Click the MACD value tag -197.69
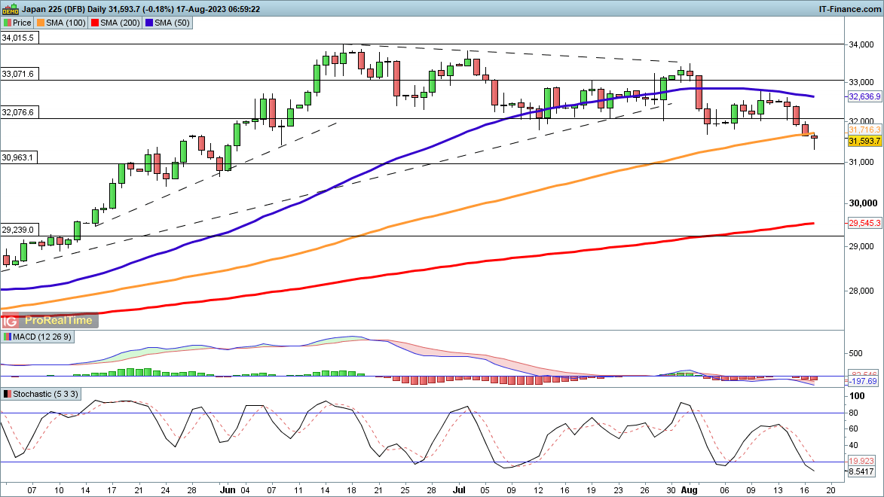The height and width of the screenshot is (497, 884). point(863,382)
